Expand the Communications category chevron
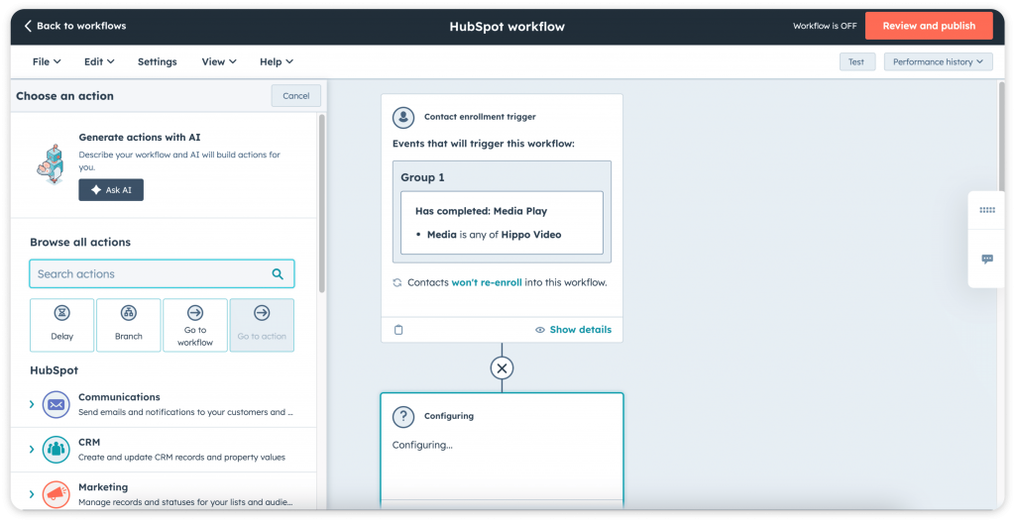This screenshot has width=1015, height=522. pos(31,404)
